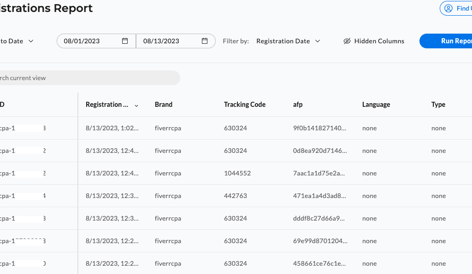Click the Search current view box

coord(90,78)
